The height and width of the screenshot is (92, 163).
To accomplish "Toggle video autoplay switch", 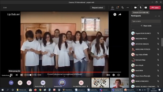I will pyautogui.click(x=108, y=75).
